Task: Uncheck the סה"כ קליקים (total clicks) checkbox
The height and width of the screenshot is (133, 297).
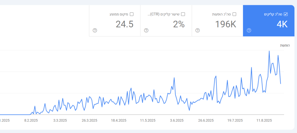Action: 285,14
